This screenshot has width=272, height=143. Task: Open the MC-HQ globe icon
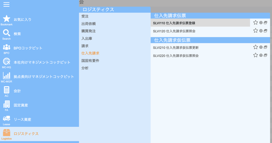coord(7,61)
